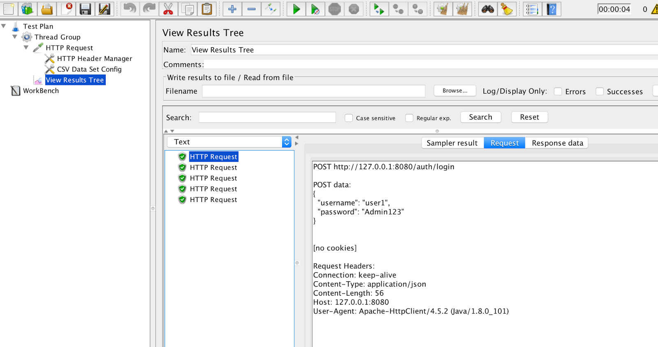Shut down the test with the X icon
Screen dimensions: 658x347
354,9
